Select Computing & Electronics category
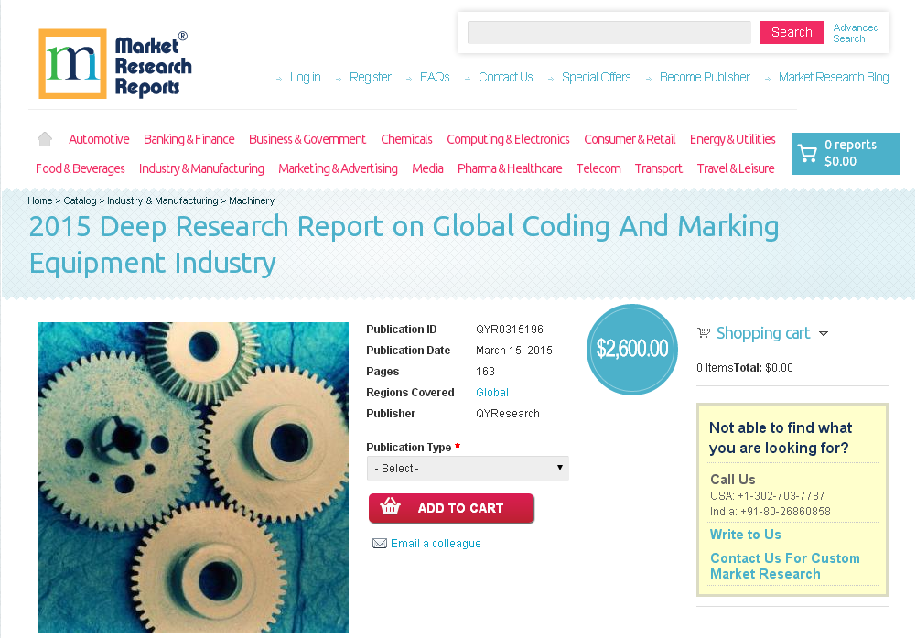This screenshot has height=638, width=916. click(x=508, y=139)
